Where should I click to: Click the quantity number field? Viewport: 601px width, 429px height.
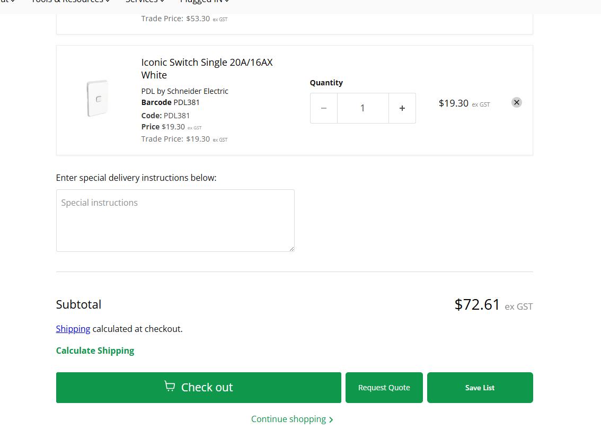(363, 108)
